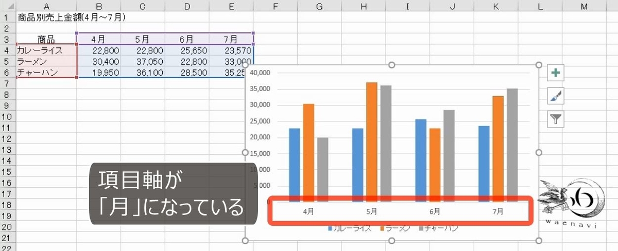Image resolution: width=618 pixels, height=251 pixels.
Task: Click the 7月 header cell in the table
Action: coord(231,39)
